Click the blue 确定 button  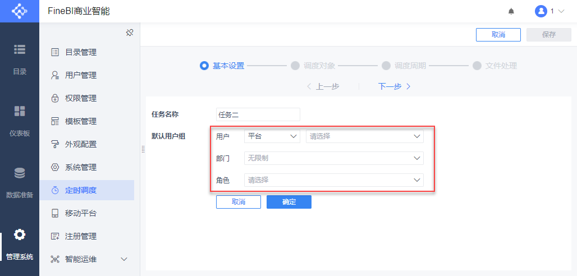click(x=288, y=202)
